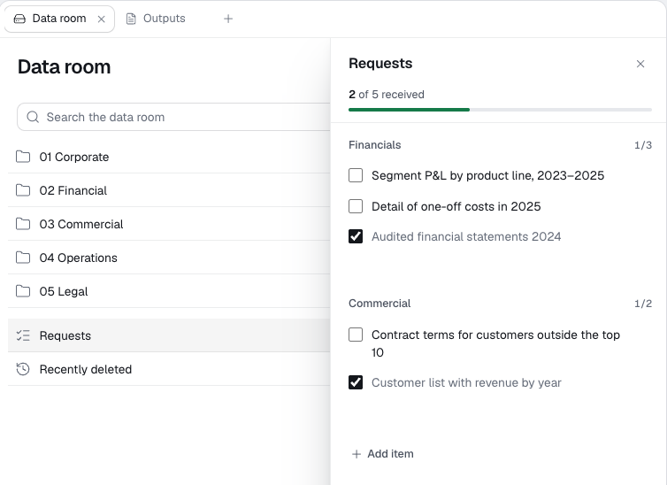Click 'Customer list with revenue by year' text
The width and height of the screenshot is (667, 485).
point(466,382)
